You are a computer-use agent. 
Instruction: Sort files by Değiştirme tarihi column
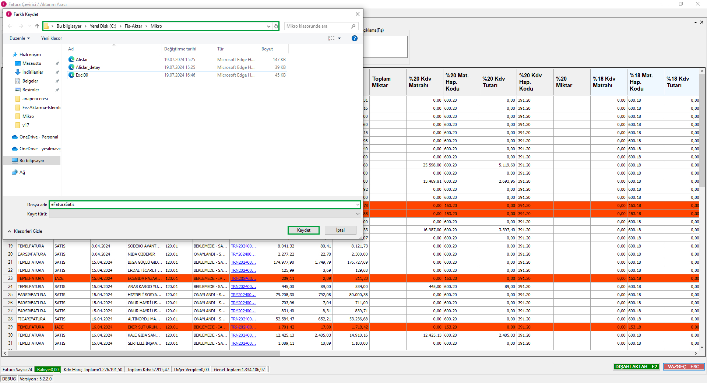point(180,49)
